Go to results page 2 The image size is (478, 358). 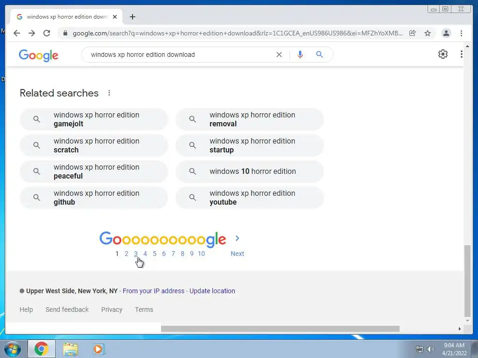point(127,254)
